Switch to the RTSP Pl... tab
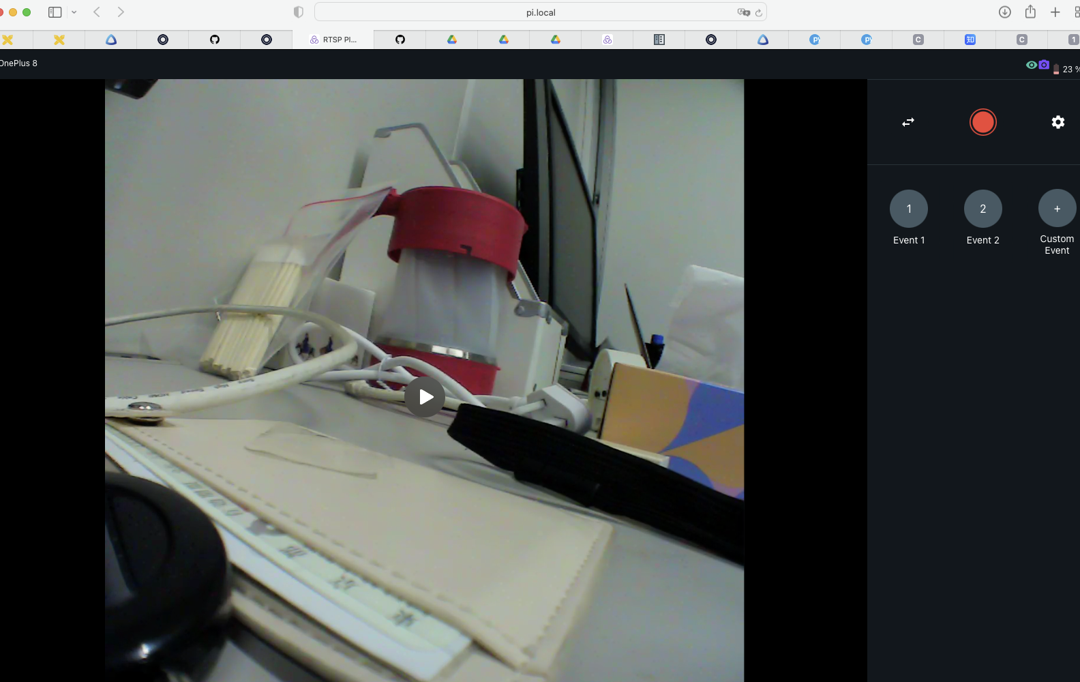Image resolution: width=1080 pixels, height=682 pixels. (x=333, y=40)
